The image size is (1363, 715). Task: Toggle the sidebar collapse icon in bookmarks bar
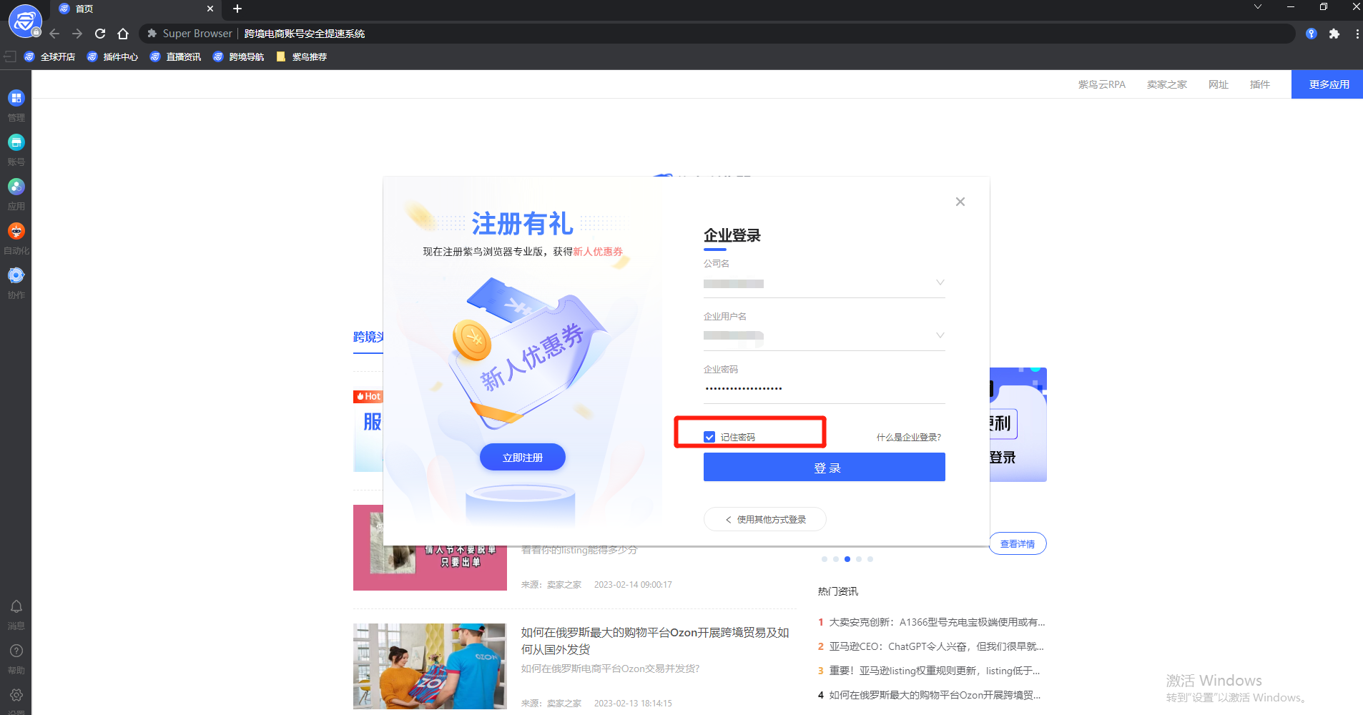point(10,56)
